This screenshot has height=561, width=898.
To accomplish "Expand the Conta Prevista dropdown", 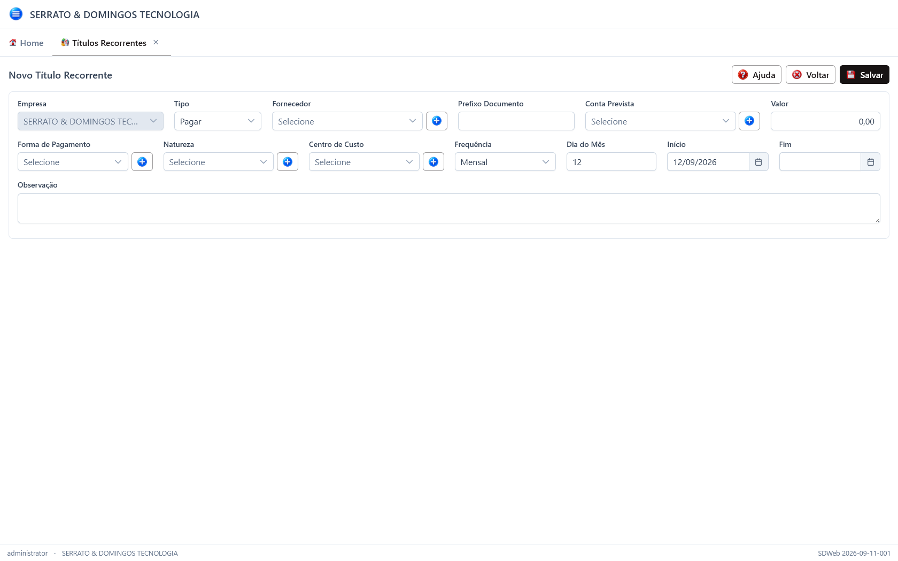I will pyautogui.click(x=660, y=121).
